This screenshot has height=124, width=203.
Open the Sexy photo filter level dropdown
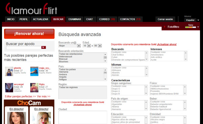click(198, 27)
